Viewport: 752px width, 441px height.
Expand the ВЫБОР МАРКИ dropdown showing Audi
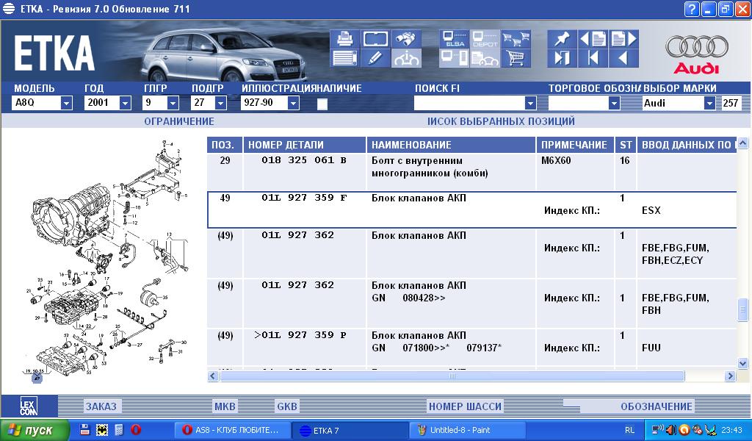click(709, 104)
